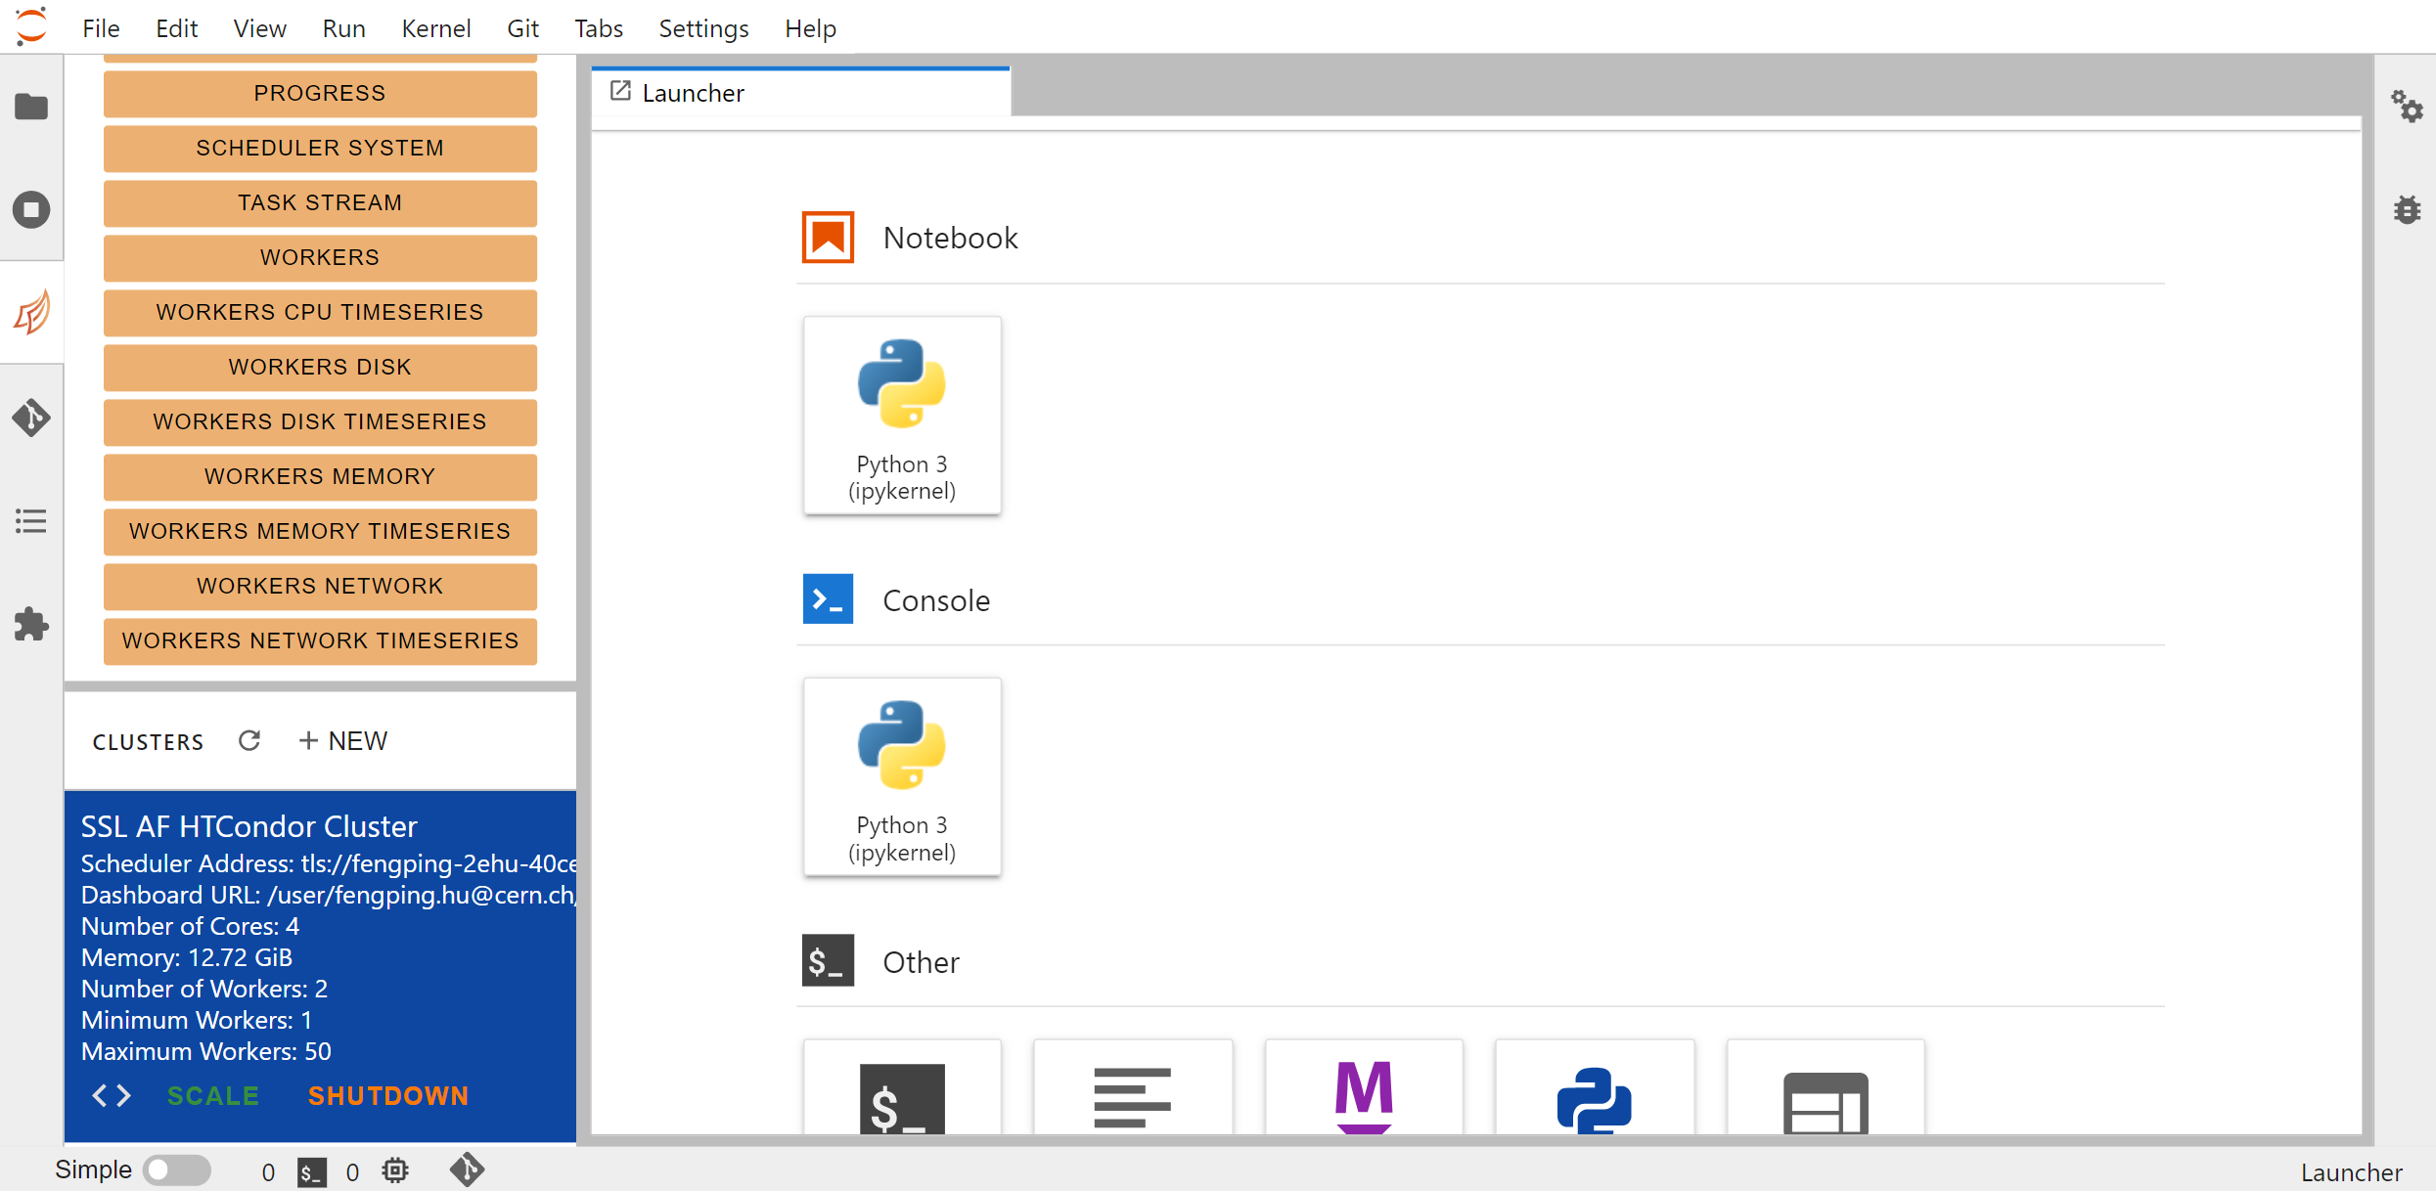
Task: Open the Settings menu
Action: 703,28
